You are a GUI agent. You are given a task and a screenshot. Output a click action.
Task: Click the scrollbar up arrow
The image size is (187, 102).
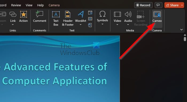(185, 35)
